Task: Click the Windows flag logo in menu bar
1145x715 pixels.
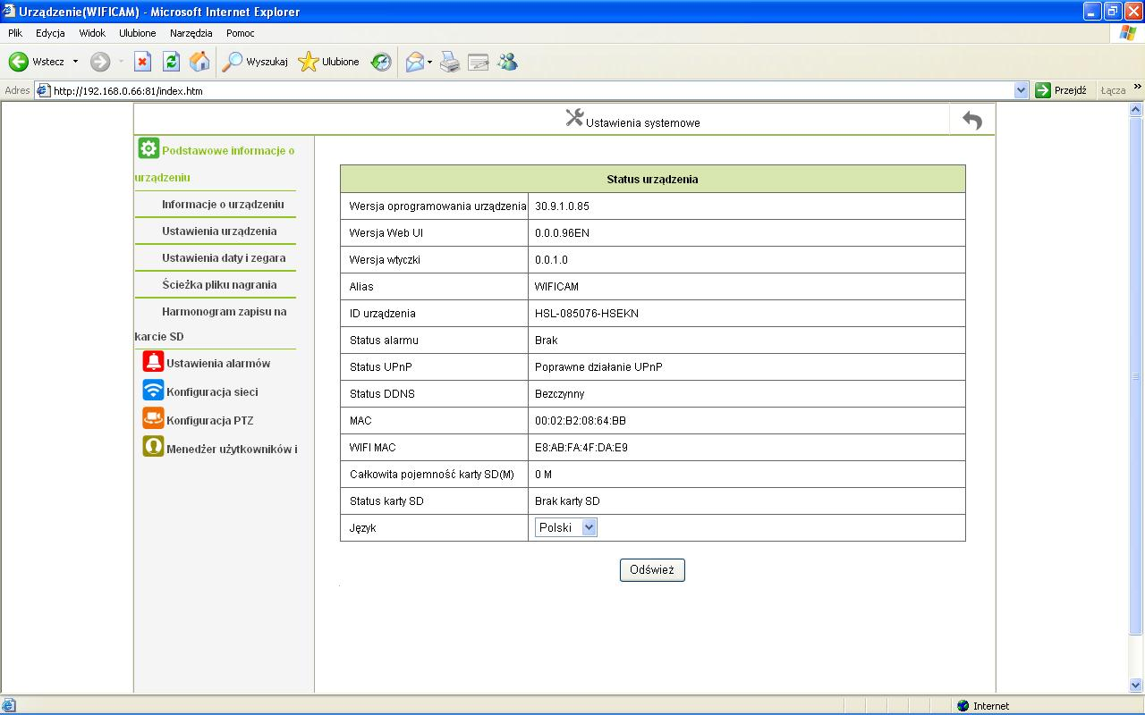Action: coord(1128,33)
